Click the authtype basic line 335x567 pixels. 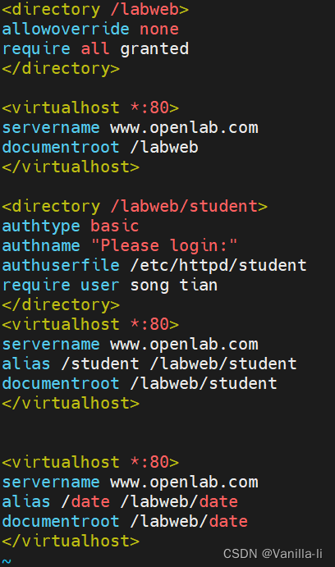(x=70, y=226)
